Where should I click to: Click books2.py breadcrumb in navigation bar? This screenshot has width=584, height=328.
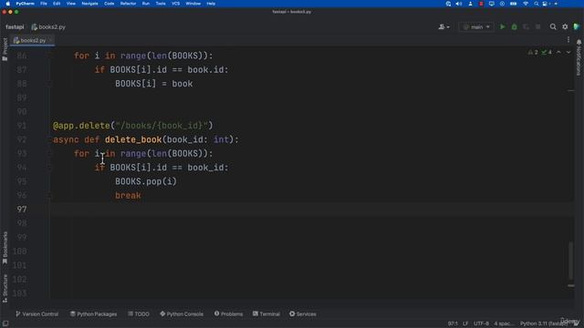[x=48, y=26]
